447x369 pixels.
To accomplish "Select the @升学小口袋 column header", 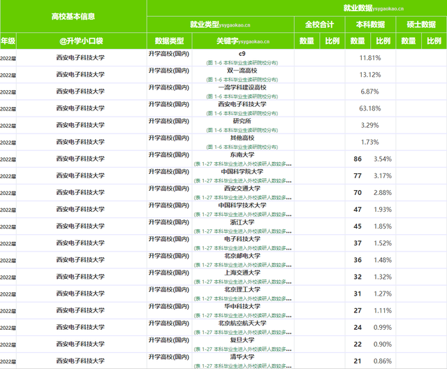I will (80, 41).
